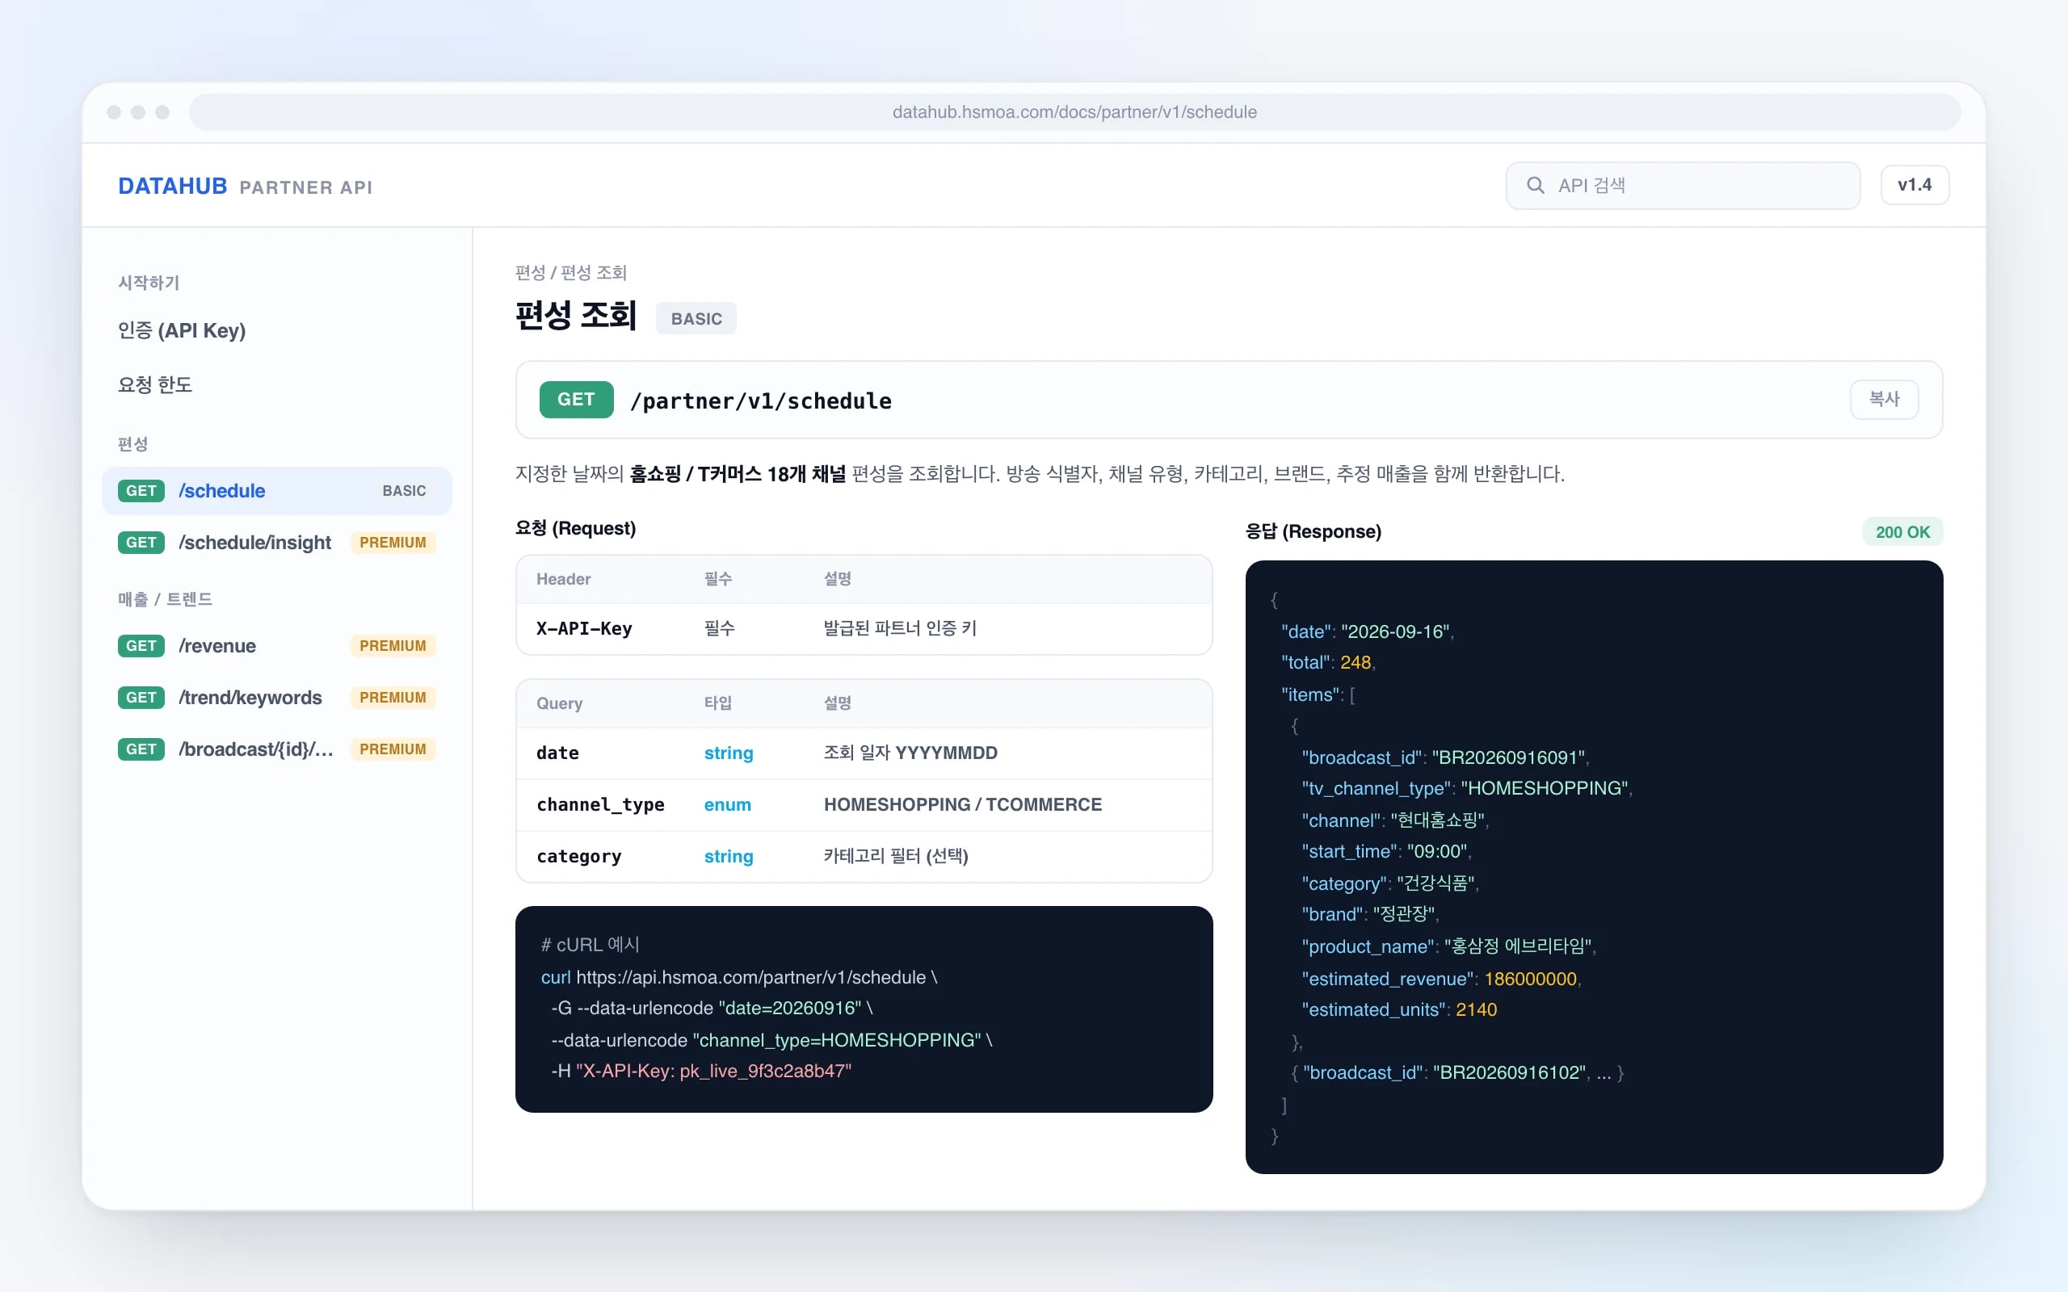The width and height of the screenshot is (2068, 1292).
Task: Click the 조회 일자 YYYYMMDD description
Action: [910, 753]
